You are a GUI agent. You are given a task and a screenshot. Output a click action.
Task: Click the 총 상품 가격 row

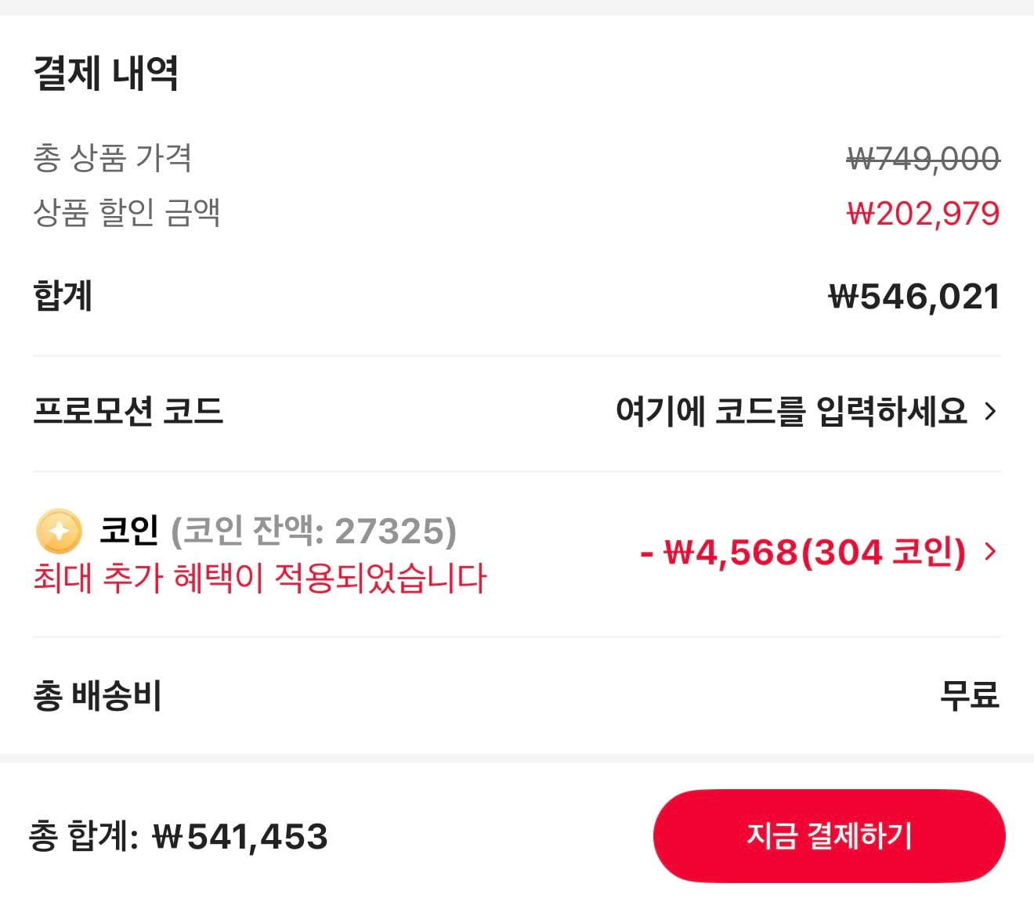(114, 159)
